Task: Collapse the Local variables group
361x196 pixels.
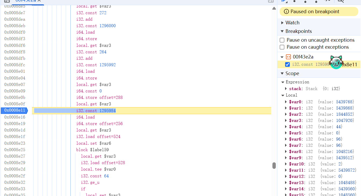Action: 283,95
